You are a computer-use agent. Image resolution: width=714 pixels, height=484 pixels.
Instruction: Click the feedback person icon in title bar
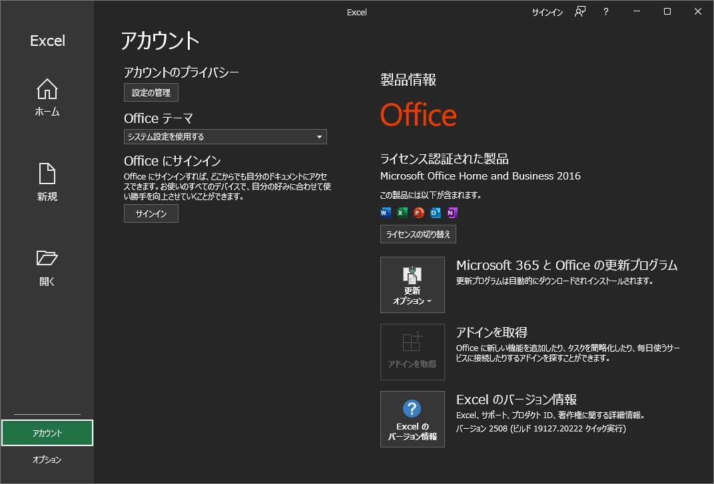(x=579, y=11)
